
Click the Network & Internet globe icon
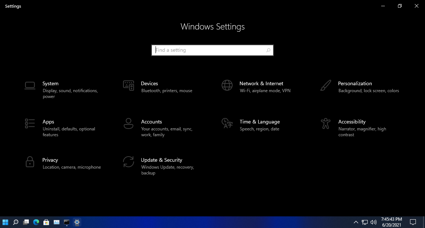click(227, 85)
